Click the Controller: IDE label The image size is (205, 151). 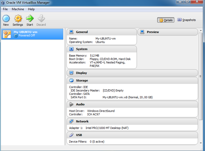[x=78, y=87]
